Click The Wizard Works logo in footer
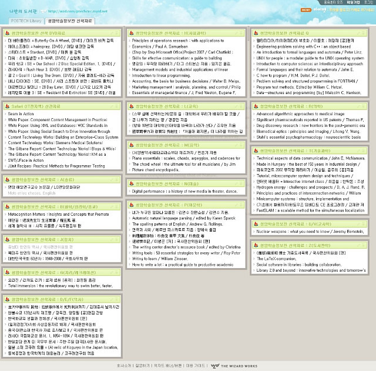 click(234, 366)
